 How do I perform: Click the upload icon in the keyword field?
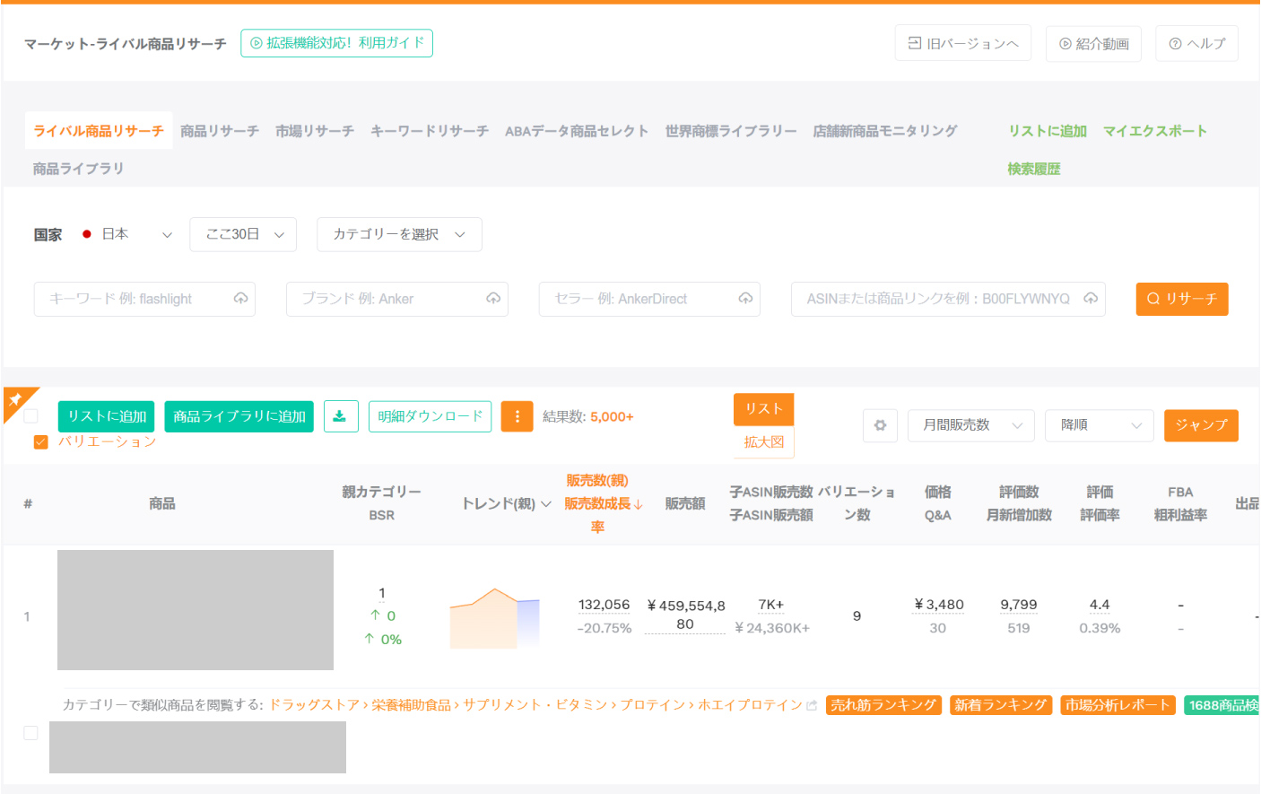pyautogui.click(x=240, y=298)
